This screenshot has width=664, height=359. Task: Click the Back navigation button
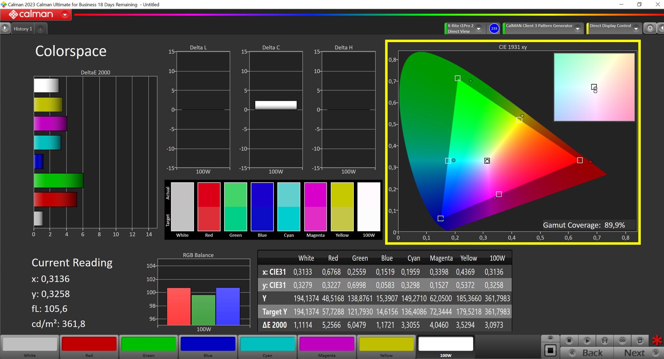587,353
